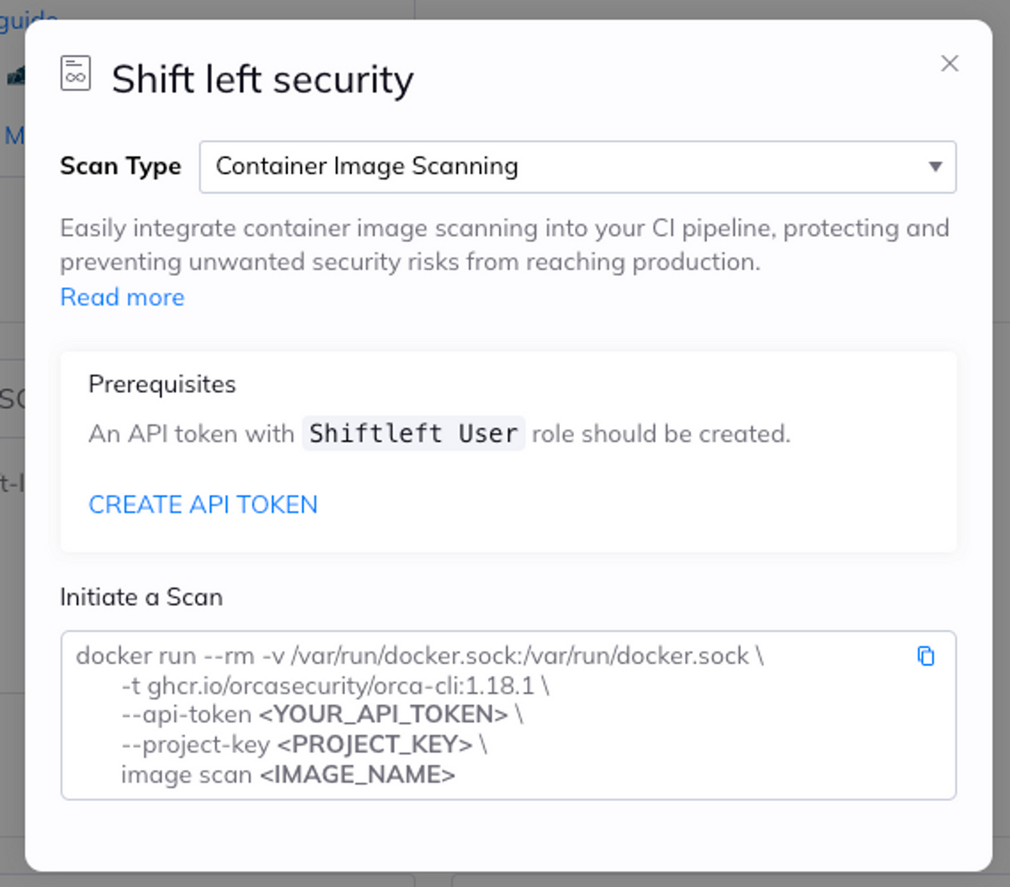The image size is (1010, 887).
Task: Click the 'An API token with' prerequisite text
Action: 191,434
